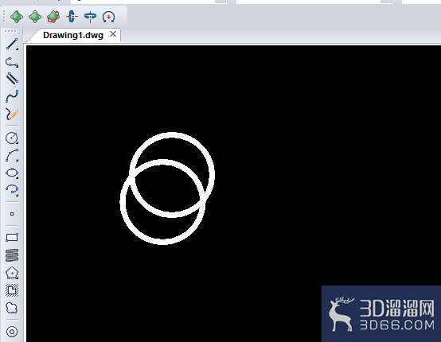The width and height of the screenshot is (441, 342).
Task: Select the Donut ring tool
Action: click(x=12, y=332)
